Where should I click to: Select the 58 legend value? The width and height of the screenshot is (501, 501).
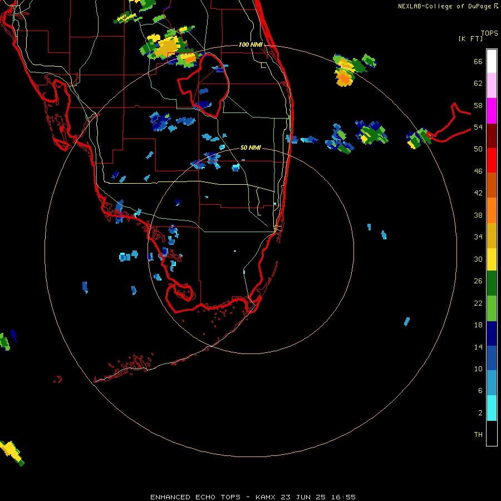[478, 105]
